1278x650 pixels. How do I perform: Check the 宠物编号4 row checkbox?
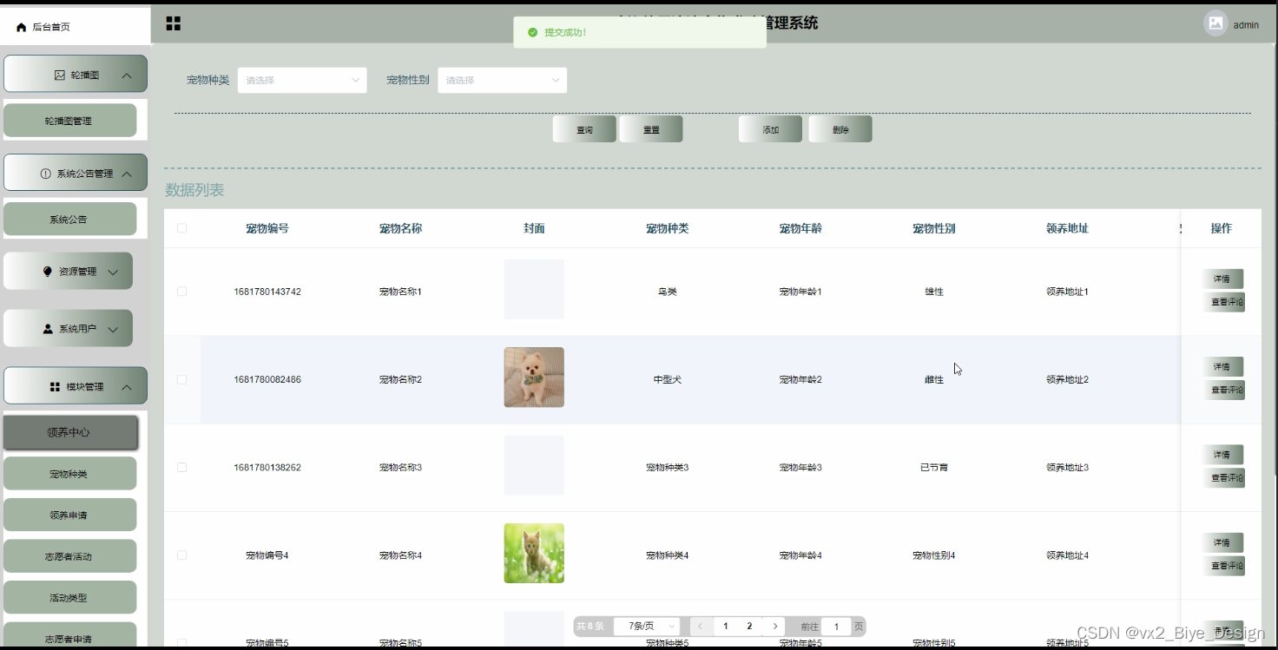click(x=181, y=555)
